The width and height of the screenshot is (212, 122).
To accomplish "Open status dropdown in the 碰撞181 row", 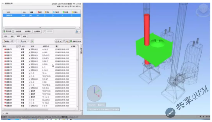I will (x=29, y=82).
